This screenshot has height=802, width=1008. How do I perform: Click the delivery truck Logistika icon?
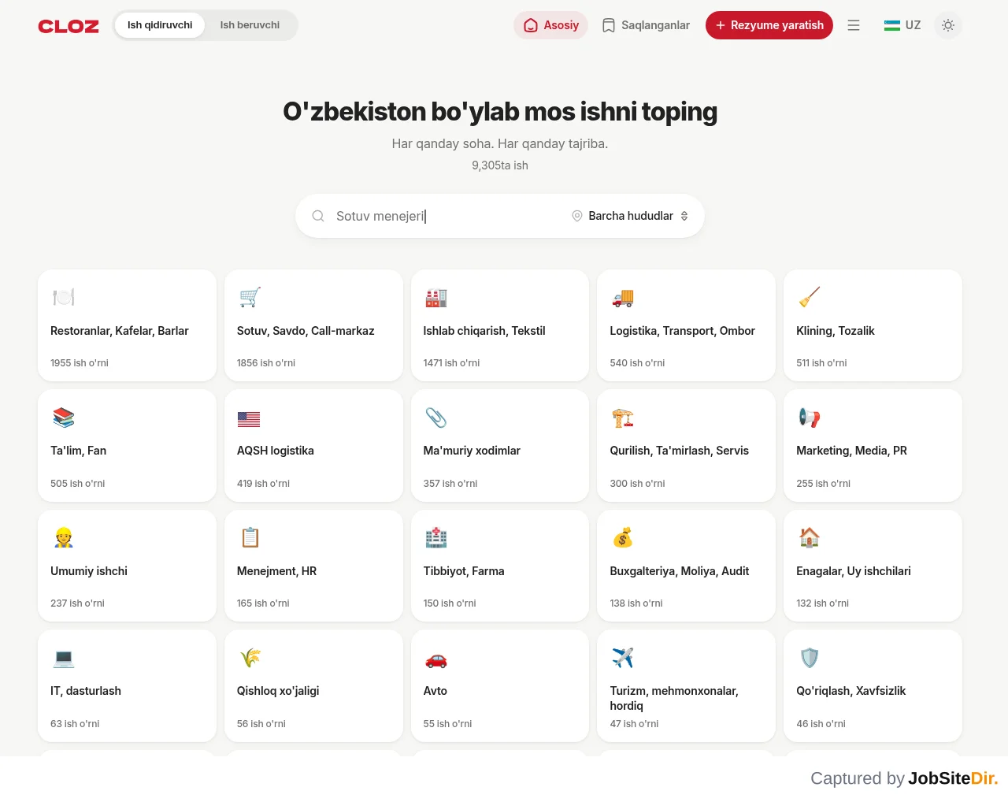(x=623, y=297)
